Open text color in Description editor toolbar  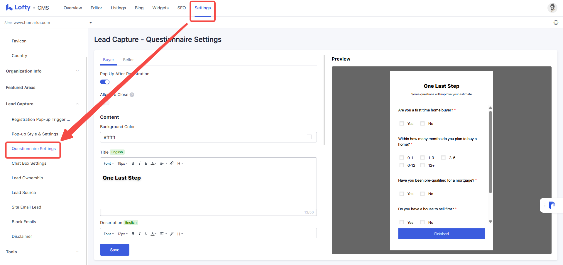tap(153, 234)
